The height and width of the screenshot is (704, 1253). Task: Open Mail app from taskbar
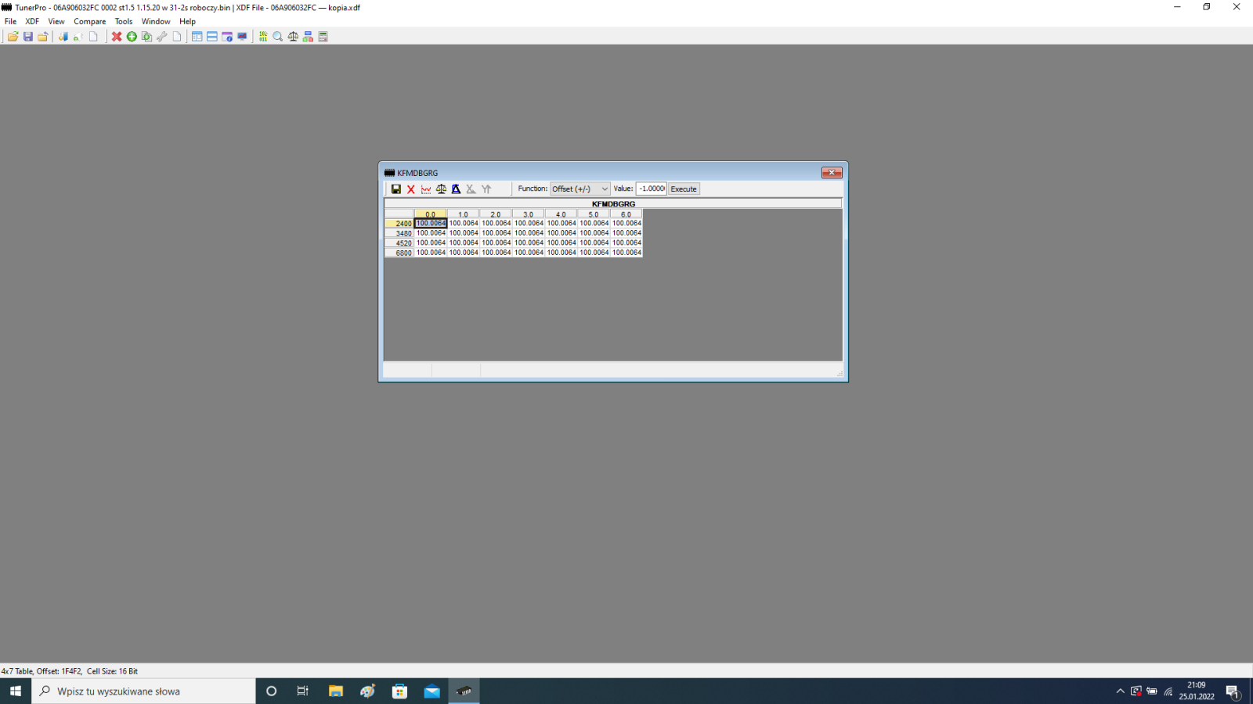432,691
